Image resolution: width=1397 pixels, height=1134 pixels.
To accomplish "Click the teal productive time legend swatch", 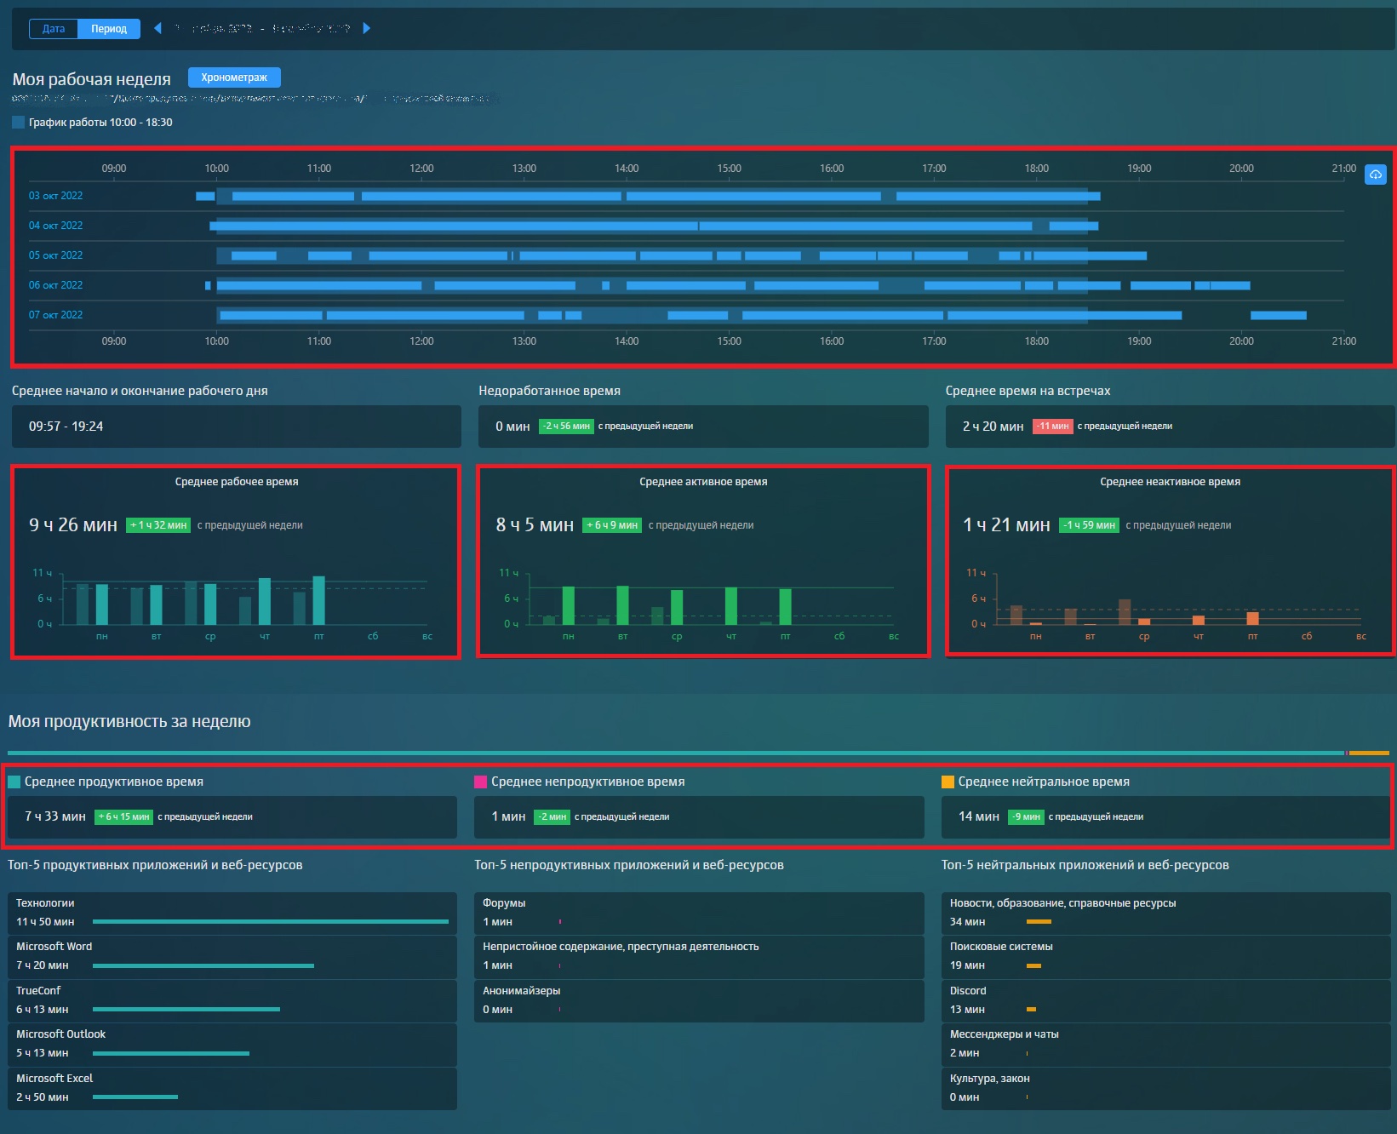I will click(14, 782).
